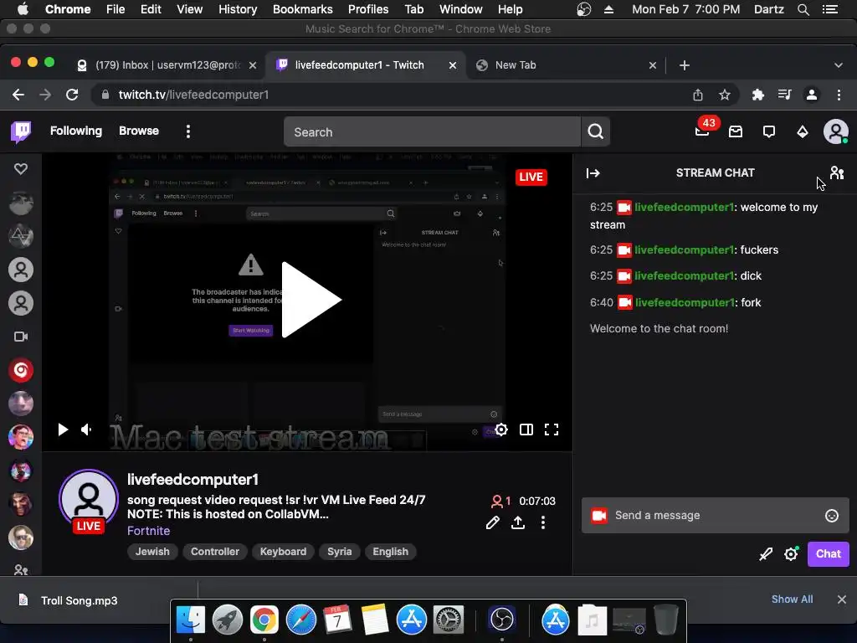Share the stream via upload icon
Image resolution: width=857 pixels, height=643 pixels.
pyautogui.click(x=518, y=522)
